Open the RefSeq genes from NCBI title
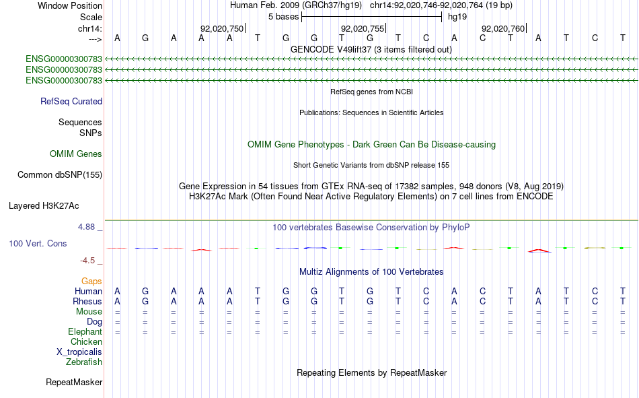Screen dimensions: 639x398 coord(371,92)
